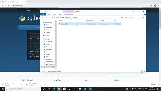Screen dimensions: 161x91
Task: Show hidden system tray icons
Action: click(x=130, y=89)
